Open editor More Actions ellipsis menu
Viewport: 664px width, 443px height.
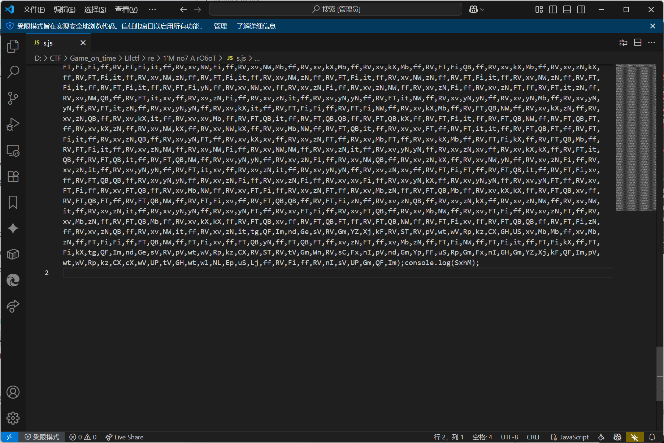651,43
